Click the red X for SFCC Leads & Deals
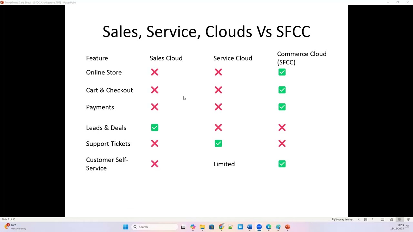413x232 pixels. 282,128
